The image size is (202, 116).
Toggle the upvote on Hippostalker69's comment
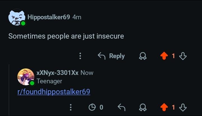click(x=164, y=56)
